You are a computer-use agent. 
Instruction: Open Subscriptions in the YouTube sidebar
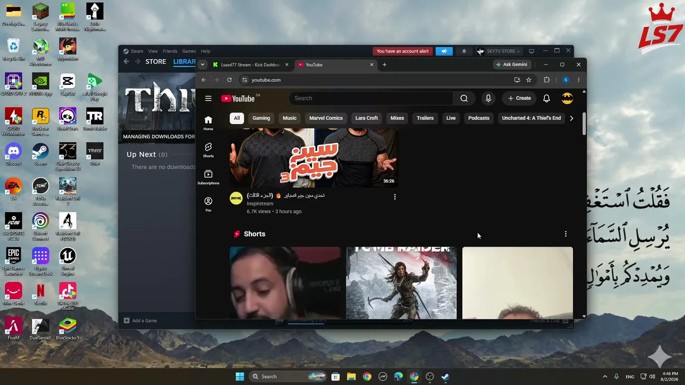pyautogui.click(x=208, y=177)
